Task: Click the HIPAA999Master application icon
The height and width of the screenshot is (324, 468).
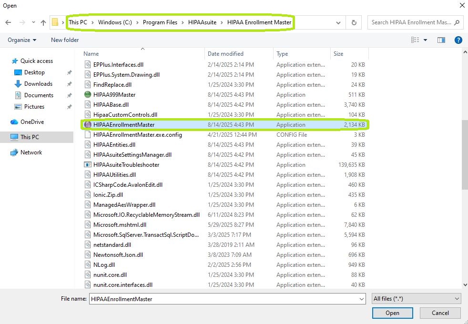Action: click(87, 94)
